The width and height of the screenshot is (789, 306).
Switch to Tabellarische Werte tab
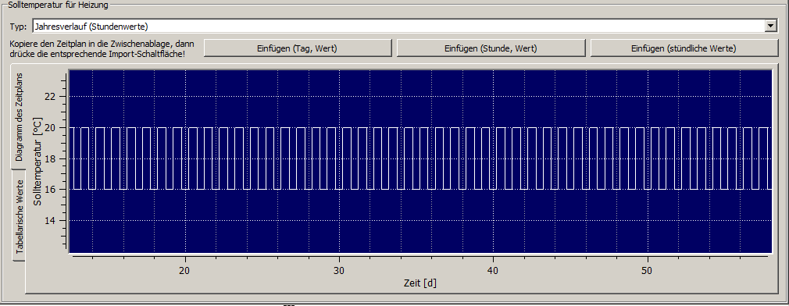(19, 216)
